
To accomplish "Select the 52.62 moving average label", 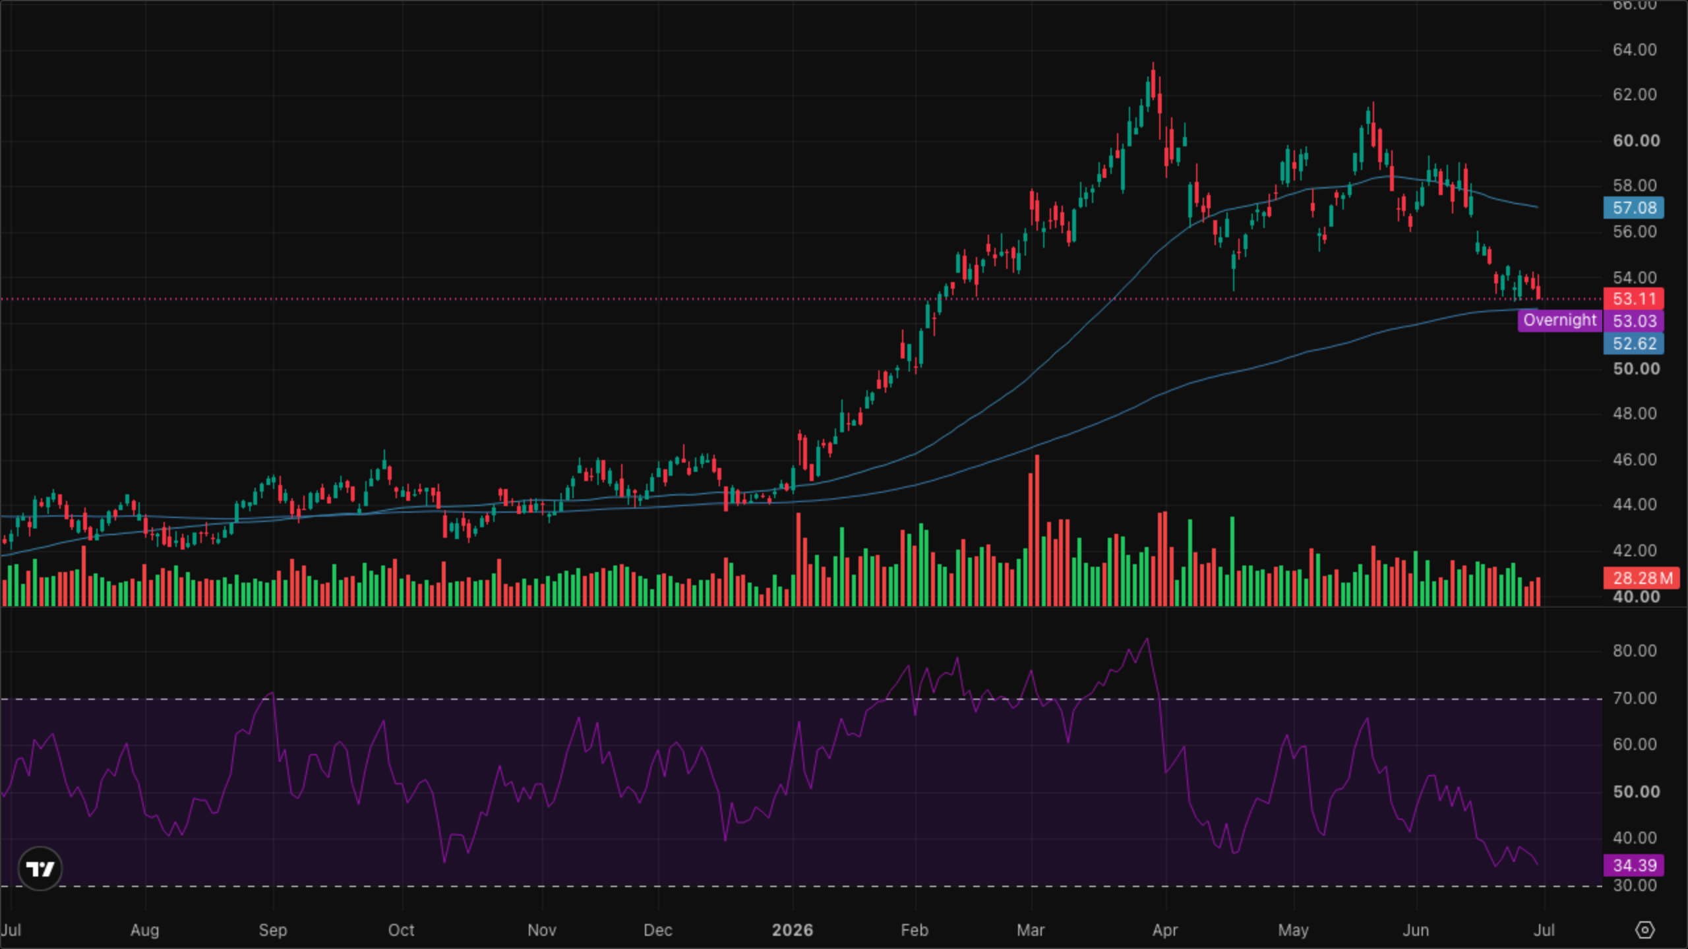I will pyautogui.click(x=1634, y=343).
